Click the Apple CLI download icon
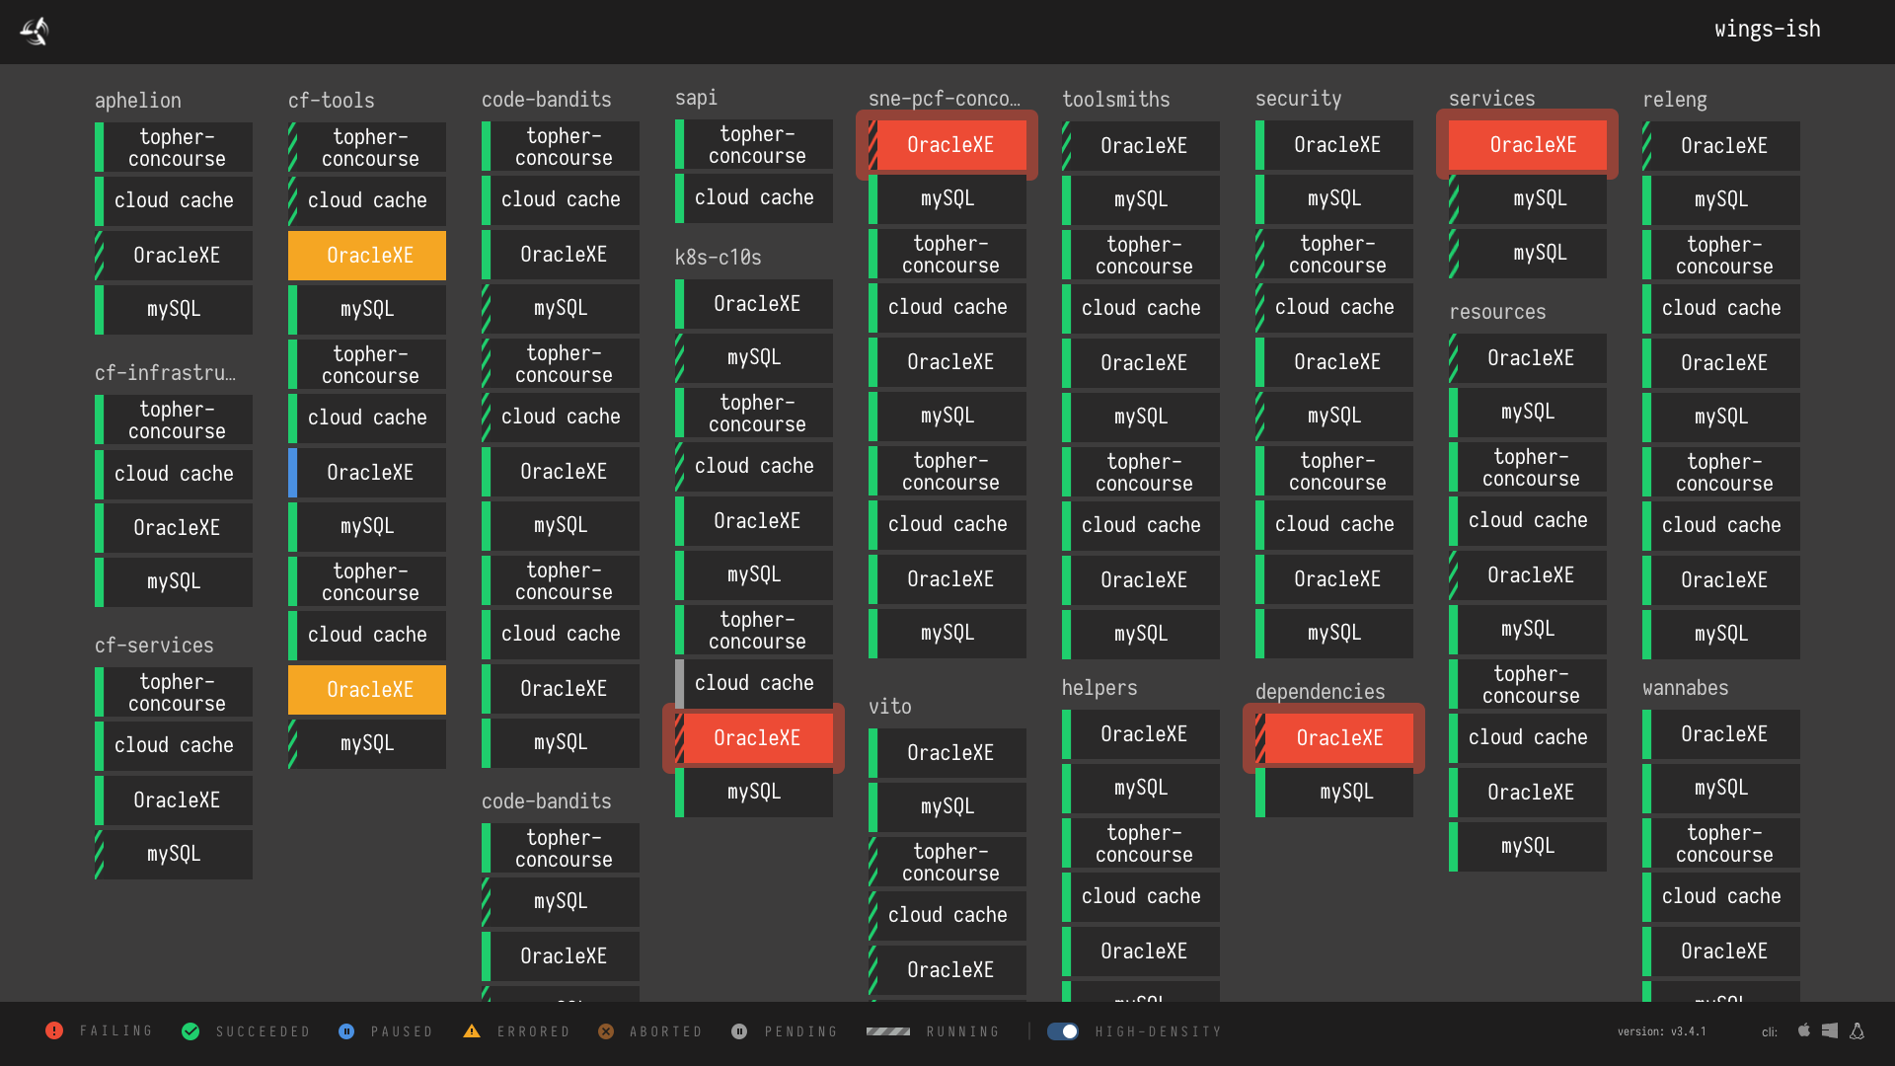1895x1066 pixels. tap(1803, 1030)
